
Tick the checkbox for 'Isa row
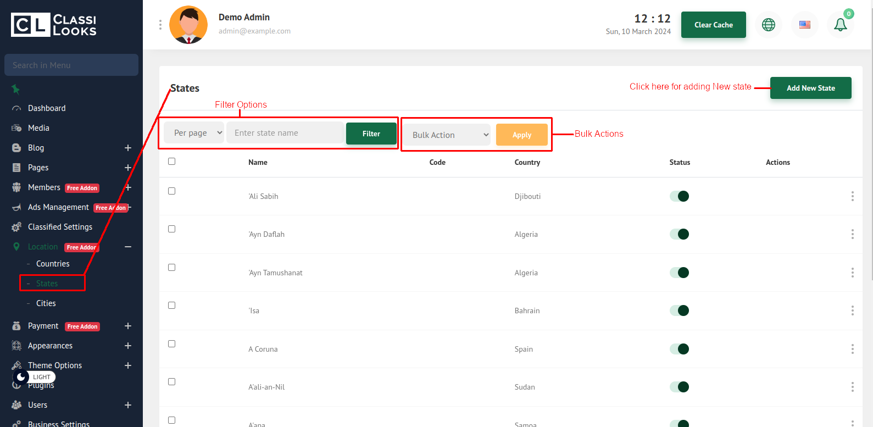click(x=172, y=306)
